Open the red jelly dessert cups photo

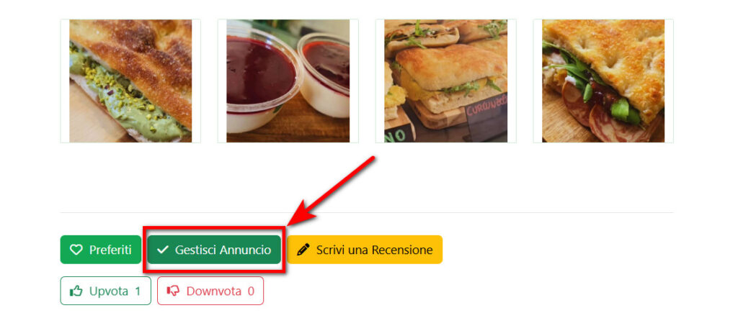(288, 81)
